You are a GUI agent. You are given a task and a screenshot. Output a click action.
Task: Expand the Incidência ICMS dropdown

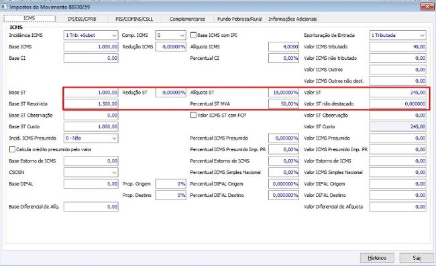click(x=91, y=36)
